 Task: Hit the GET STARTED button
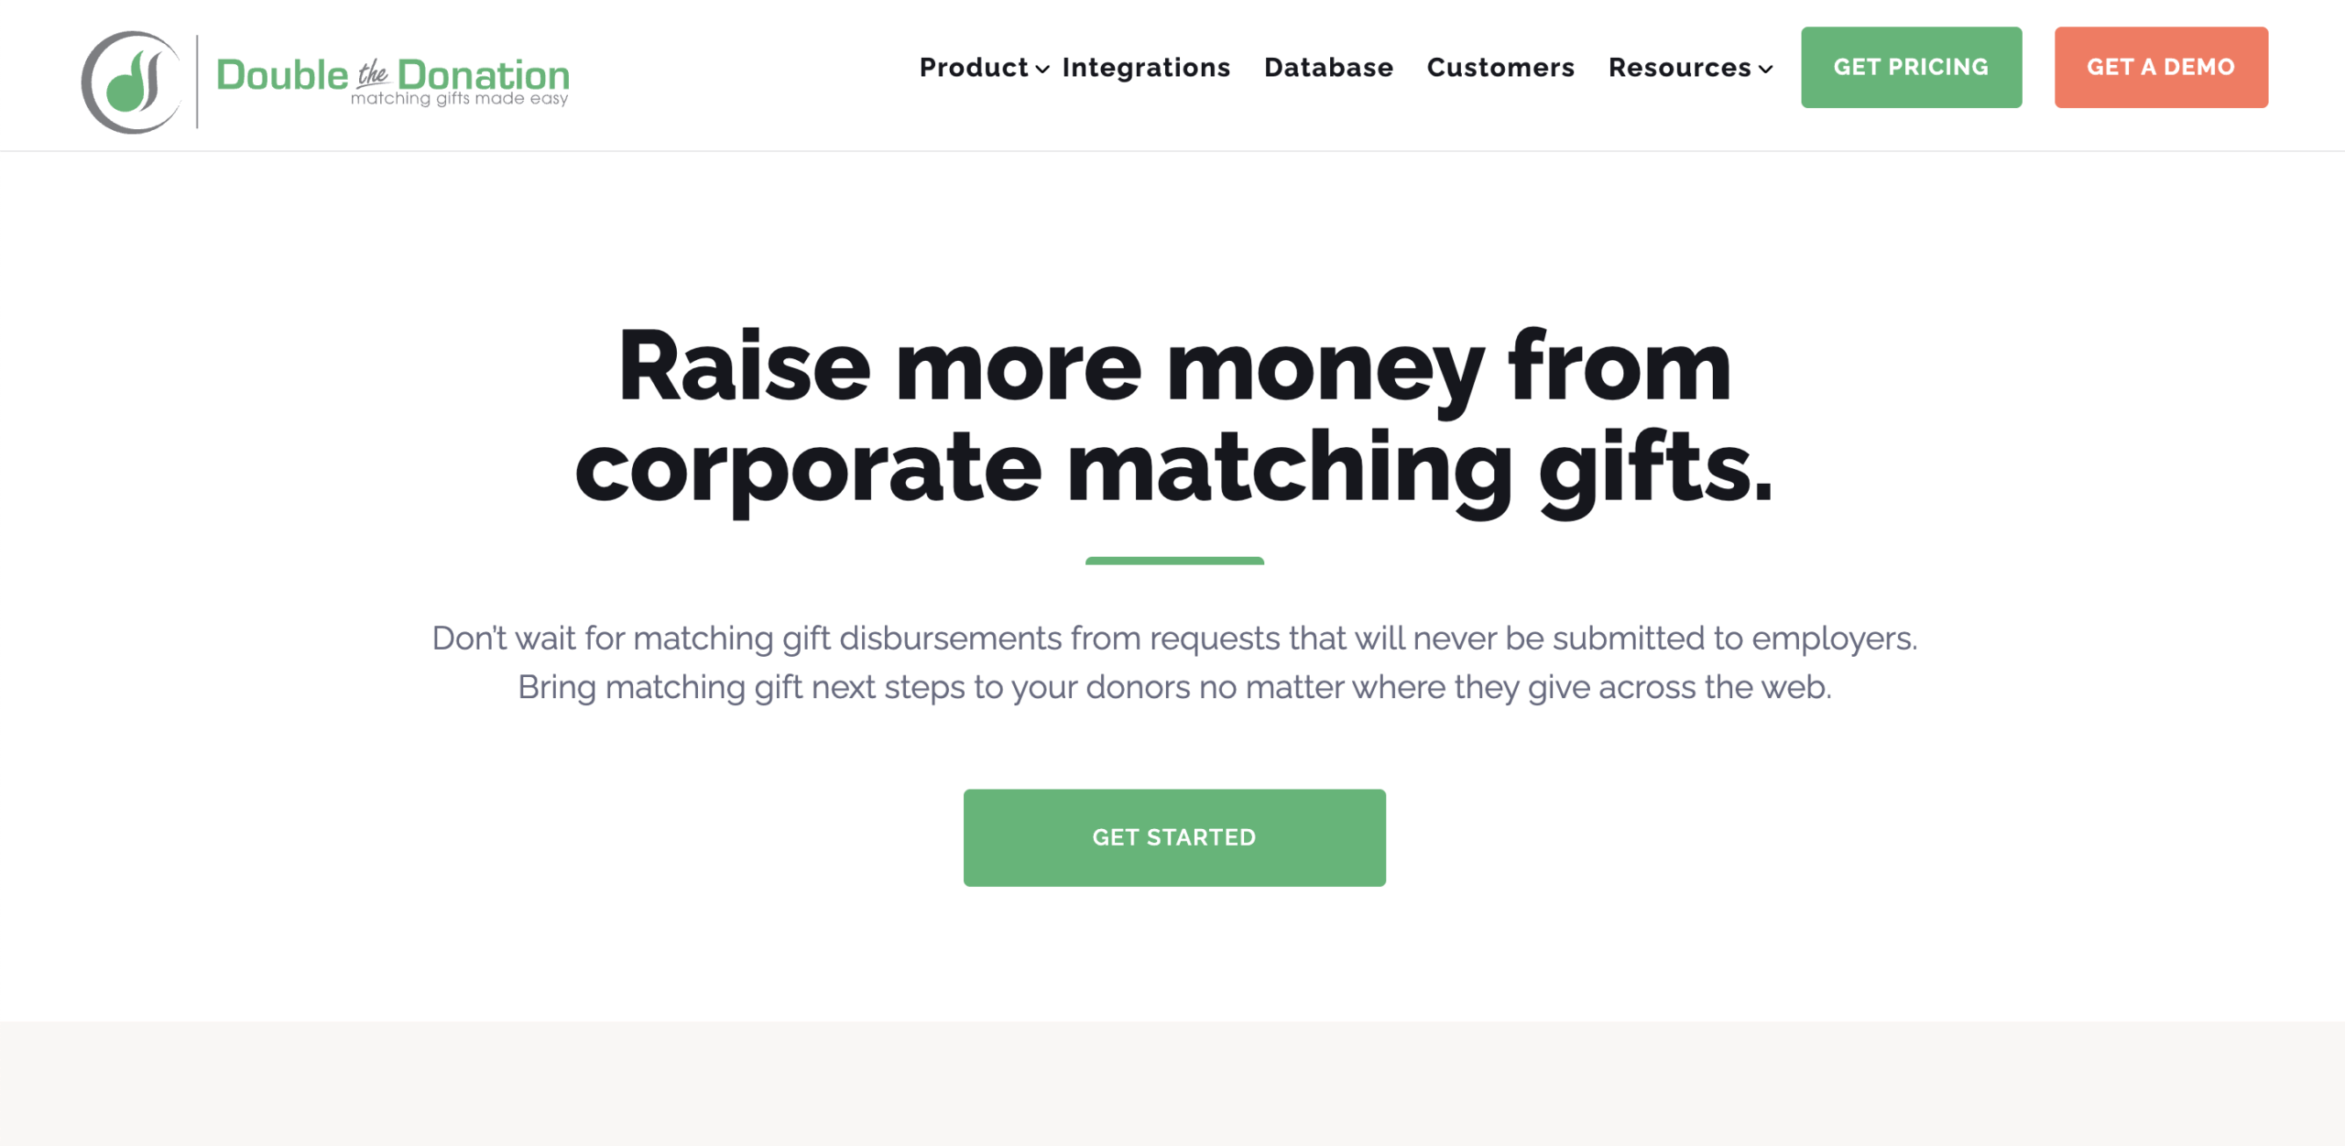tap(1174, 837)
